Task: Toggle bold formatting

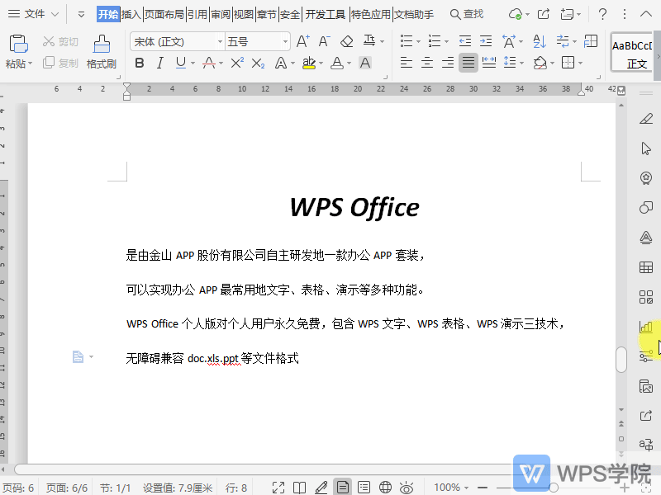Action: pos(140,64)
